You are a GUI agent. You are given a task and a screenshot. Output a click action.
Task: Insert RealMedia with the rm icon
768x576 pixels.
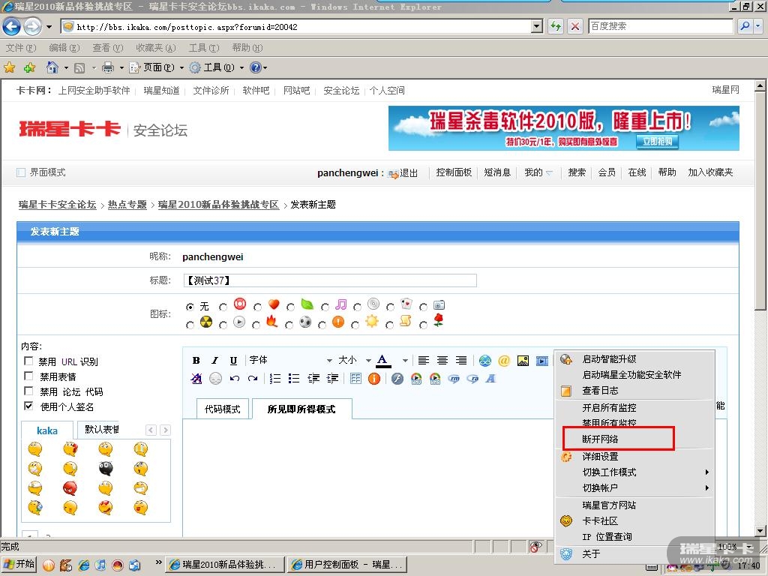tap(454, 379)
